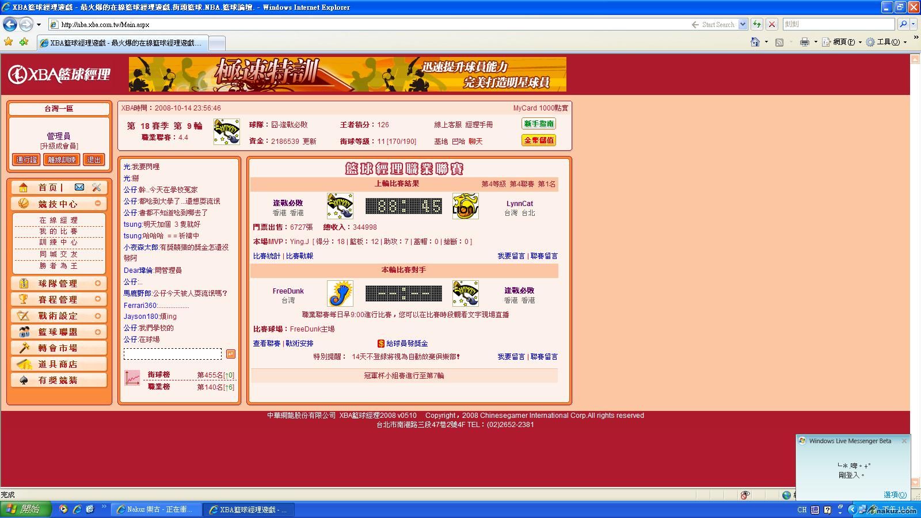Click the browser Refresh button
This screenshot has width=921, height=518.
(x=757, y=24)
